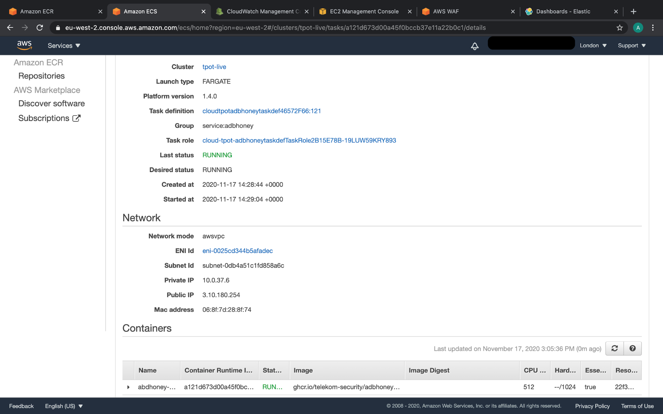Open the Privacy Policy link
663x414 pixels.
click(x=592, y=406)
